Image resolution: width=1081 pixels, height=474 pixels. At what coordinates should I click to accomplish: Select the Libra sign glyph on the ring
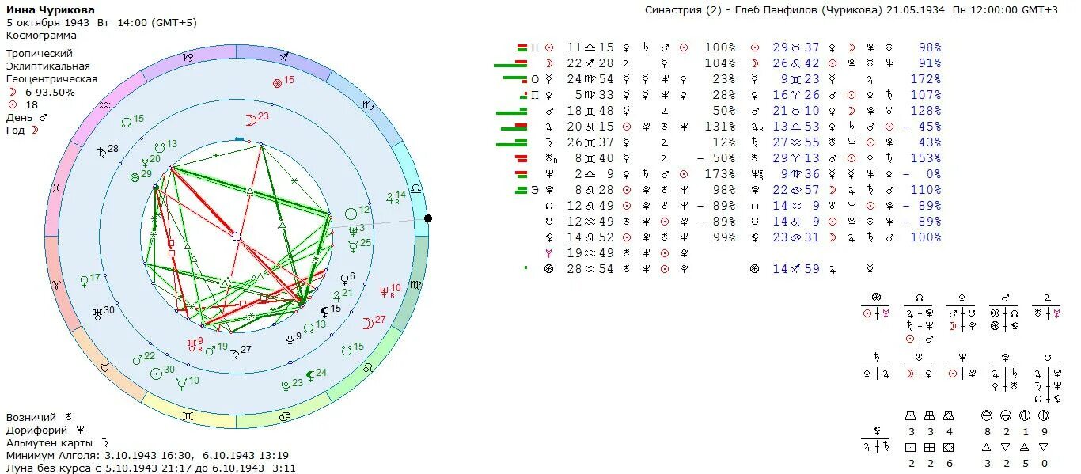(x=415, y=188)
